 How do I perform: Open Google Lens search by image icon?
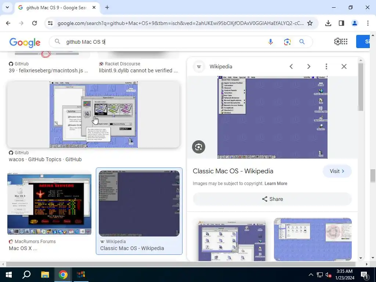pos(287,42)
